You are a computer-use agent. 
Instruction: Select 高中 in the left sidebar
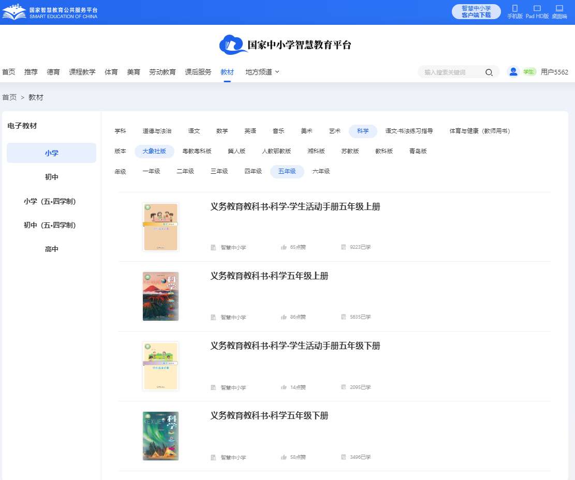[51, 249]
